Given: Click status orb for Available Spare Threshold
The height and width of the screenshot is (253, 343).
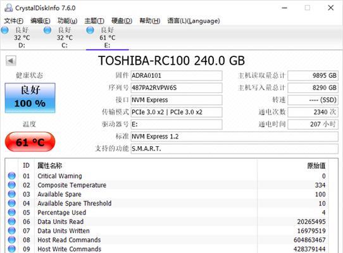Looking at the screenshot, I should click(12, 203).
